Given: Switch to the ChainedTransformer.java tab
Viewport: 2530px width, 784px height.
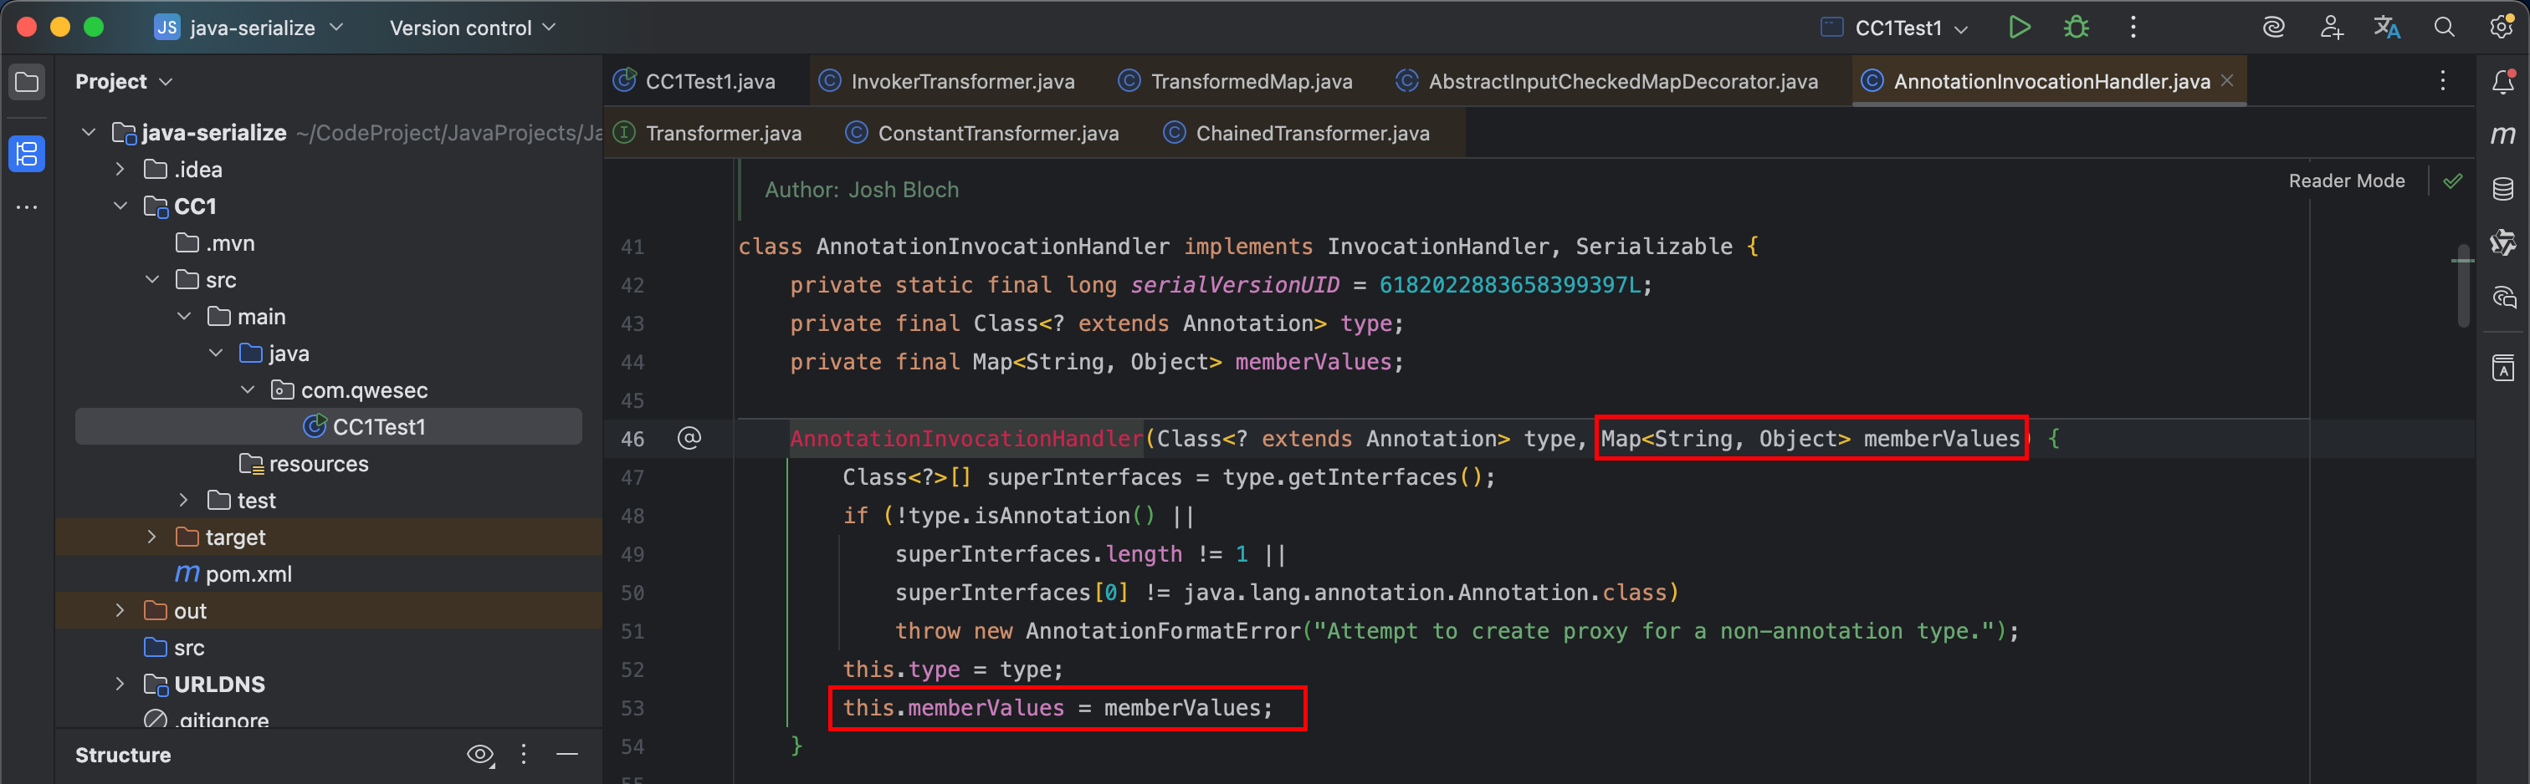Looking at the screenshot, I should pyautogui.click(x=1311, y=134).
